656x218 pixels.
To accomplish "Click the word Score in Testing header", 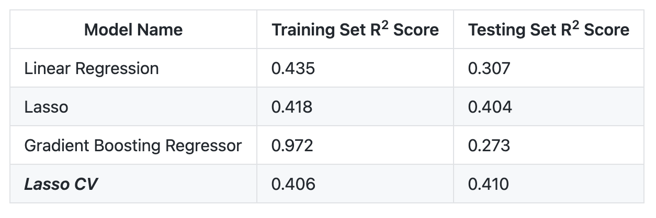I will (607, 30).
